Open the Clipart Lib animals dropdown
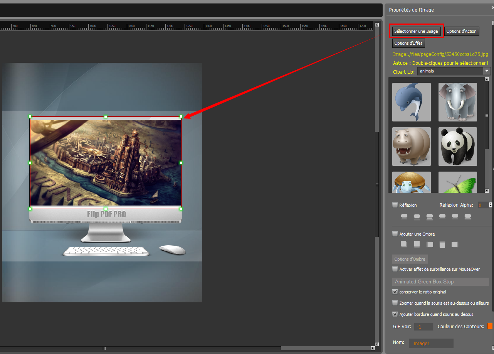 (454, 71)
